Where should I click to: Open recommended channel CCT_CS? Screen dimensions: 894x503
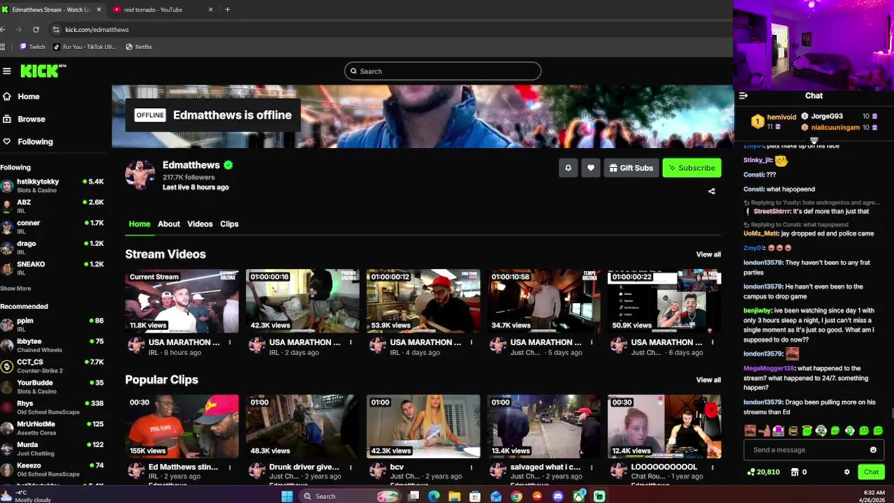[52, 366]
